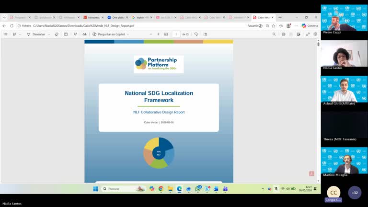
Task: Close the Infopress tab
Action: pos(103,17)
